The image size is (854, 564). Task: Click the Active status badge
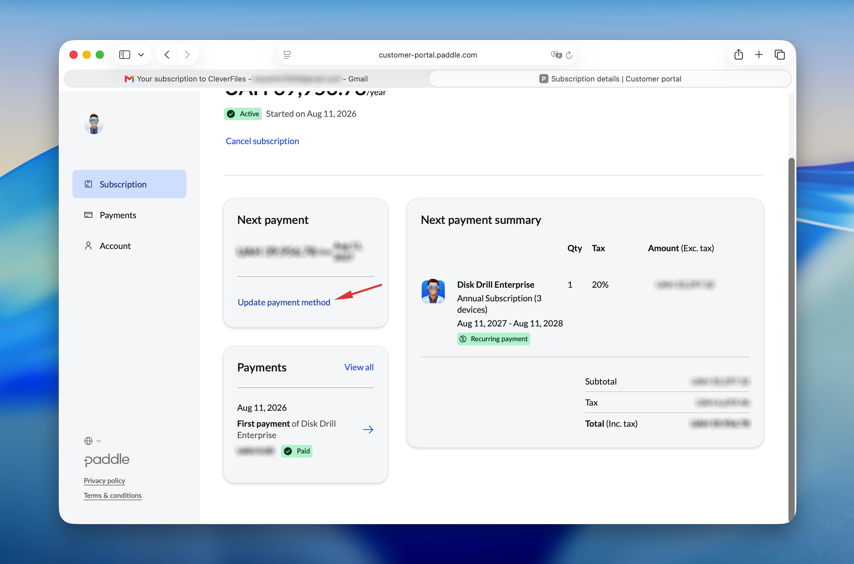tap(243, 114)
